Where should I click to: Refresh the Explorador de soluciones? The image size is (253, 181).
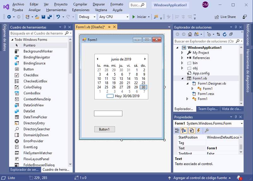(x=225, y=34)
